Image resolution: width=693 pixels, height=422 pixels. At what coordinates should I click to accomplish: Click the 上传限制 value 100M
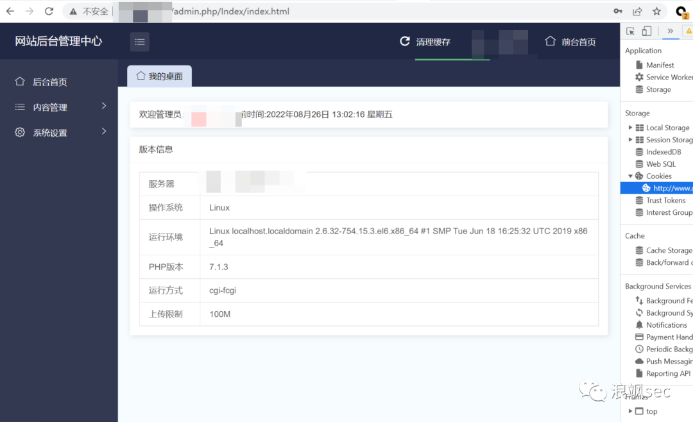coord(219,314)
